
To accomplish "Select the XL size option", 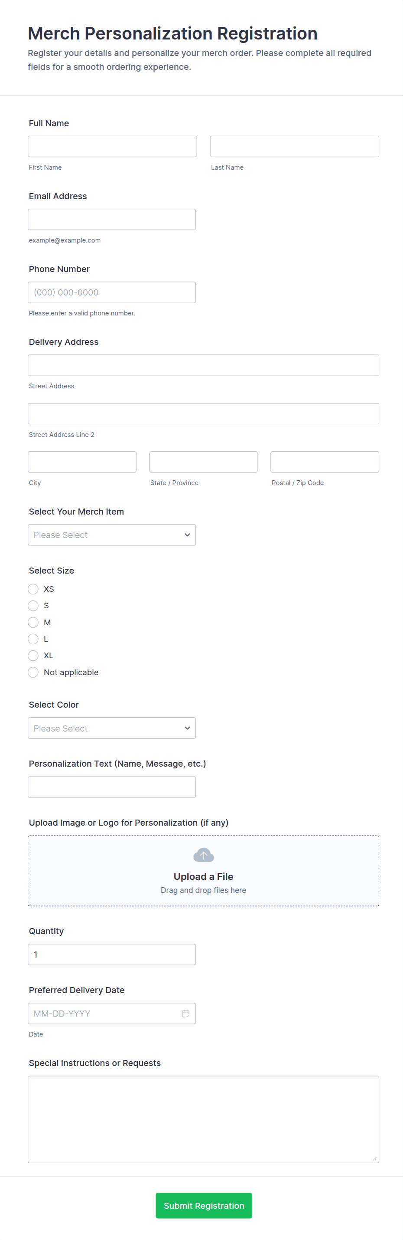I will point(33,656).
